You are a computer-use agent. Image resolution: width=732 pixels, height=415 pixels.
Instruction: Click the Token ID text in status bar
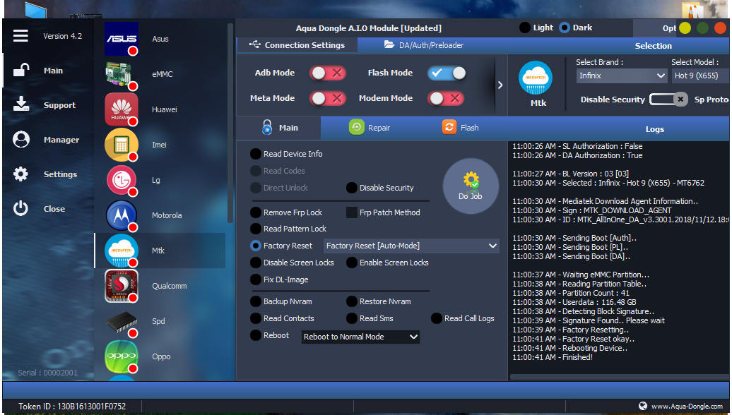(72, 406)
